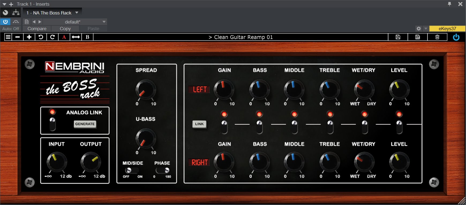This screenshot has width=466, height=205.
Task: Click the plus zoom-in icon in toolbar
Action: point(29,37)
